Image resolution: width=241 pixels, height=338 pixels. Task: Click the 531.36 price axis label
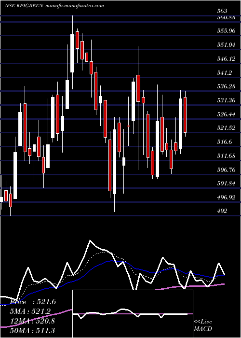coord(227,100)
